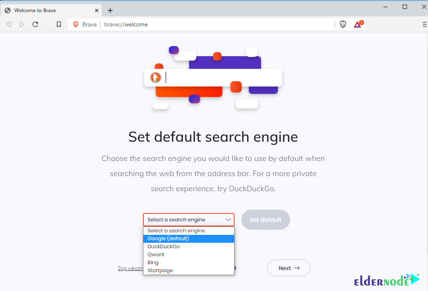Screen dimensions: 428x291
Task: Open the browser hamburger menu
Action: coord(425,24)
